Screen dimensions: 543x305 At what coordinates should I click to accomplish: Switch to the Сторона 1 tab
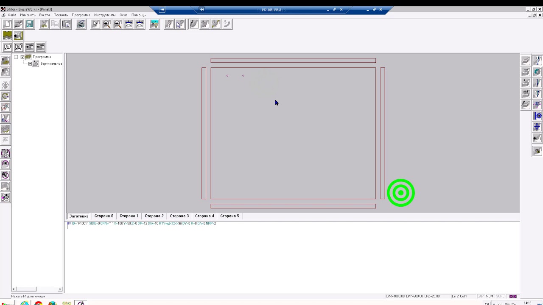pyautogui.click(x=129, y=216)
